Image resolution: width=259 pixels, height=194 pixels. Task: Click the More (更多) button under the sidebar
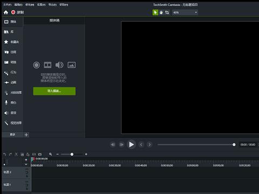click(12, 135)
